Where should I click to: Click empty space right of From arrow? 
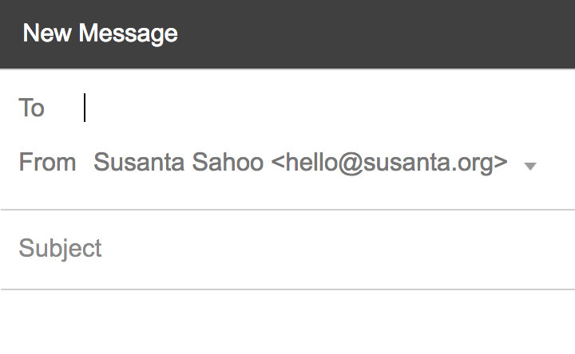point(557,163)
